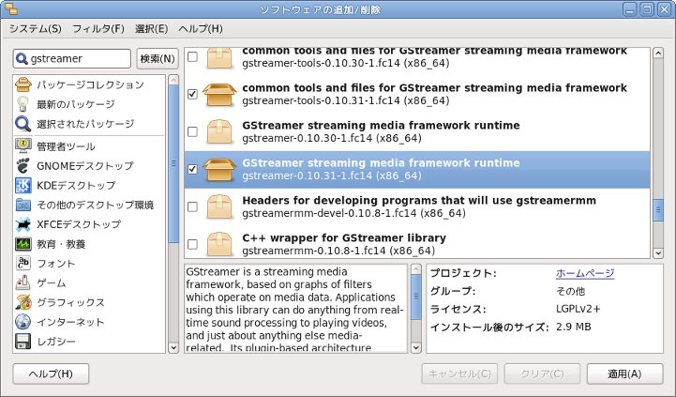676x397 pixels.
Task: Click the search magnifier icon in search field
Action: [x=22, y=58]
